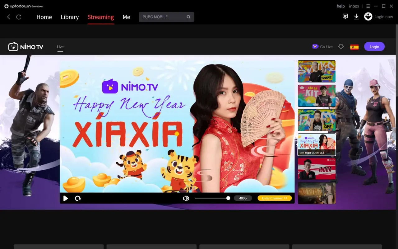The image size is (398, 249).
Task: Refresh the video with the player reload icon
Action: click(78, 198)
